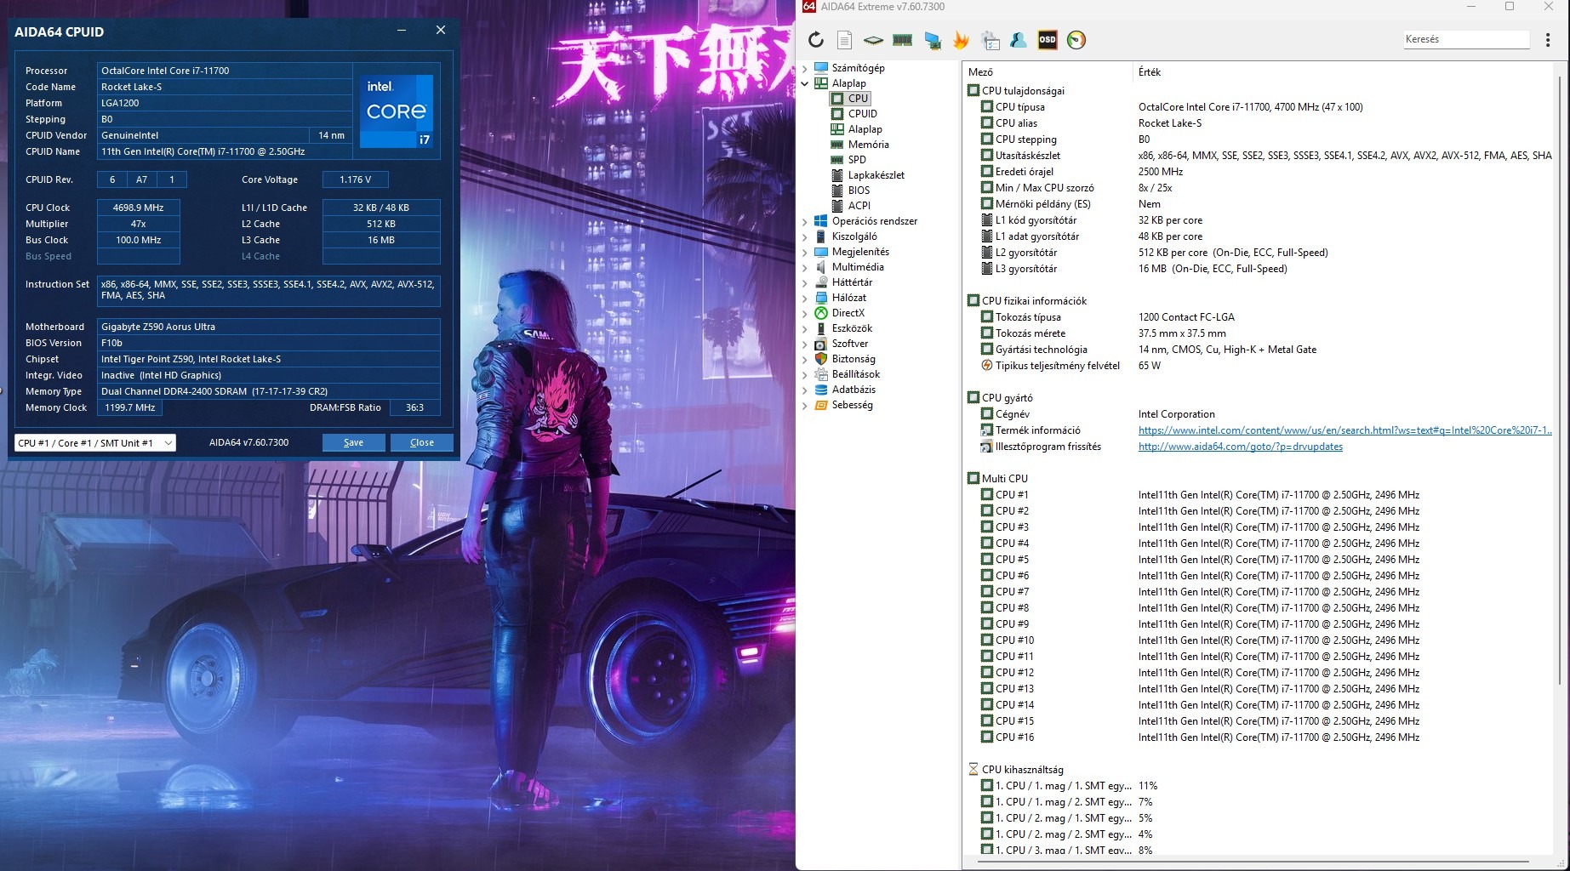Click Save in the CPUID window
Viewport: 1570px width, 871px height.
click(353, 443)
